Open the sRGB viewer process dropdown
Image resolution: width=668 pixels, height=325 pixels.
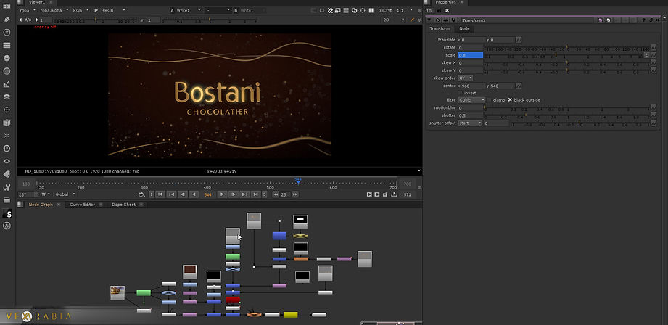point(113,10)
